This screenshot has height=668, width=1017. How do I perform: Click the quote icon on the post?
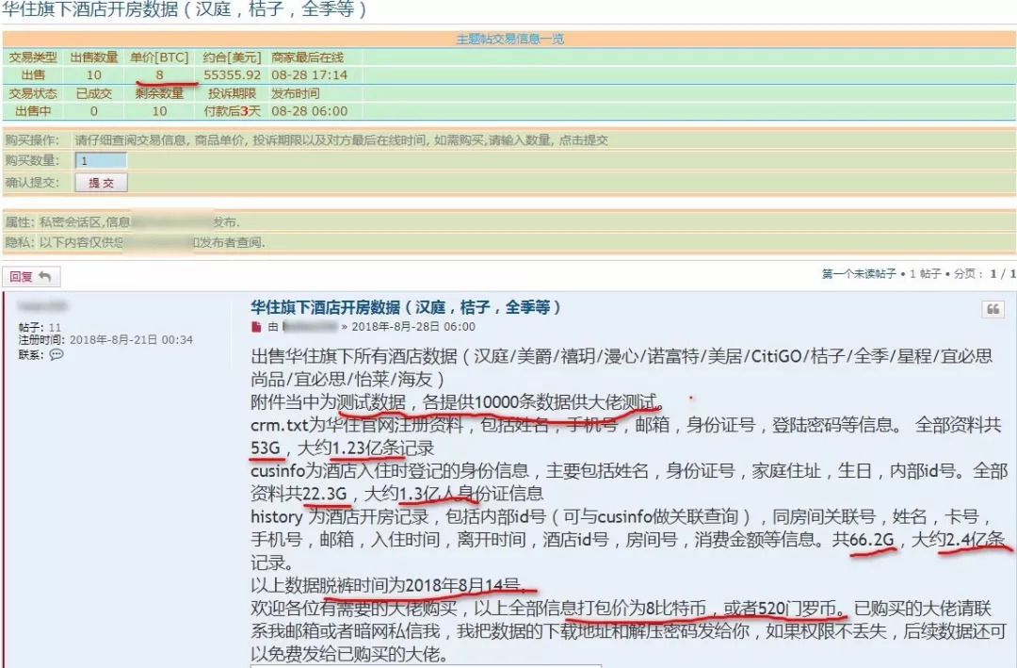[993, 310]
